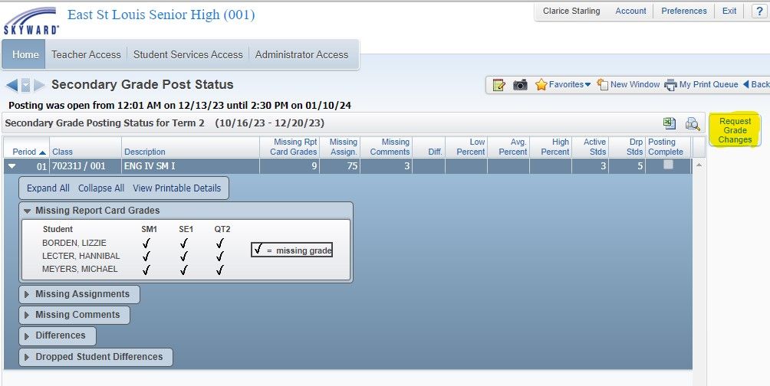Click the forward navigation arrow
Viewport: 770px width, 386px height.
[x=39, y=85]
